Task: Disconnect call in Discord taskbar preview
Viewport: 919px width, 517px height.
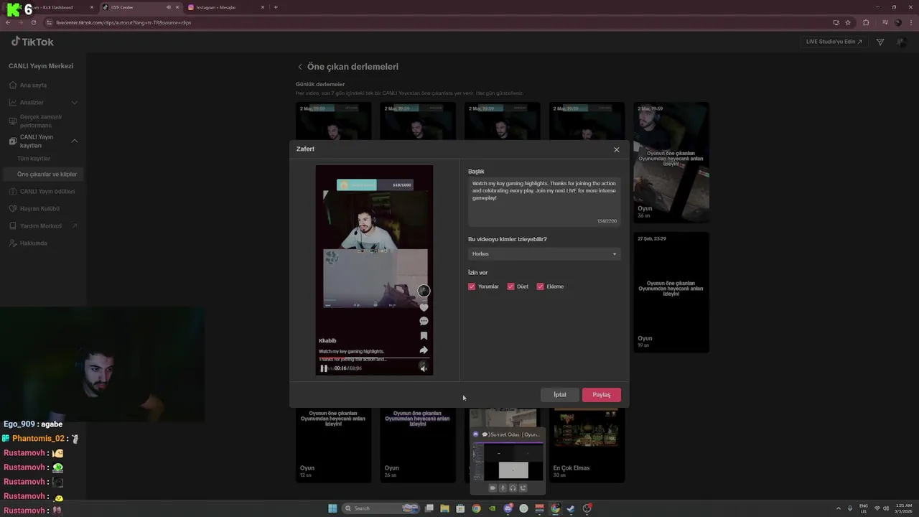Action: tap(523, 488)
